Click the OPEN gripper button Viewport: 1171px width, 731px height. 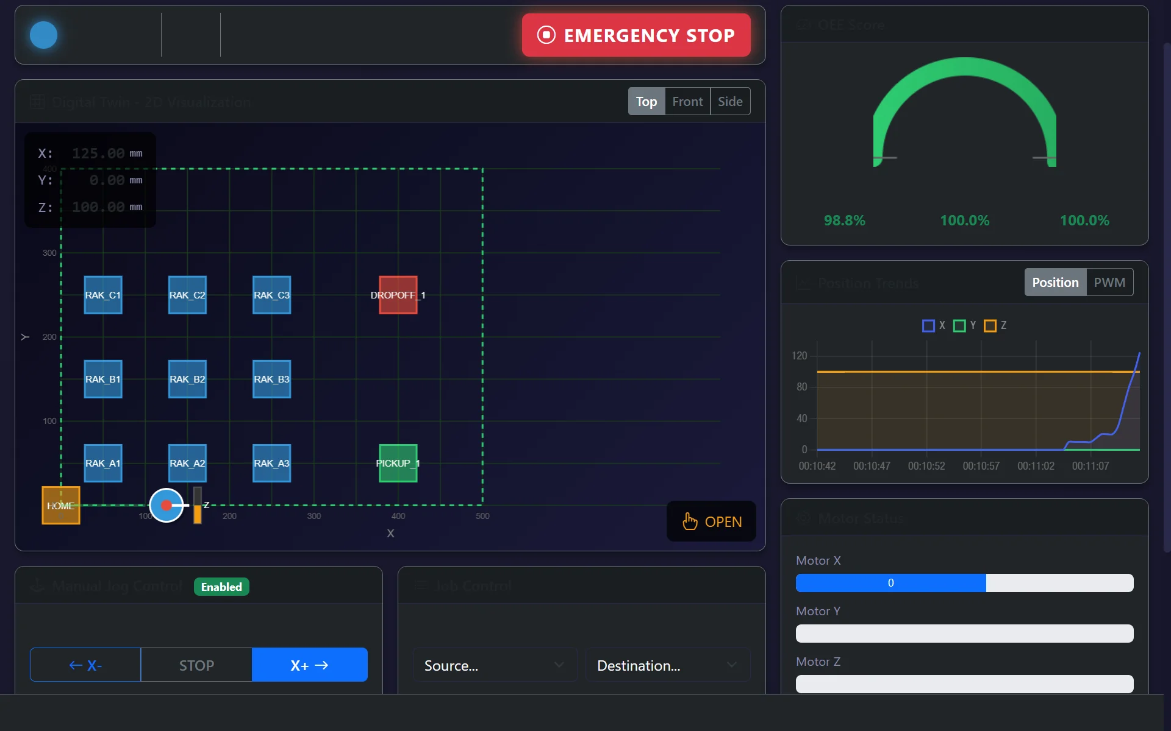711,521
